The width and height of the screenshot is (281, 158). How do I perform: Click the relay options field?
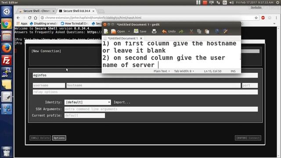(x=145, y=92)
